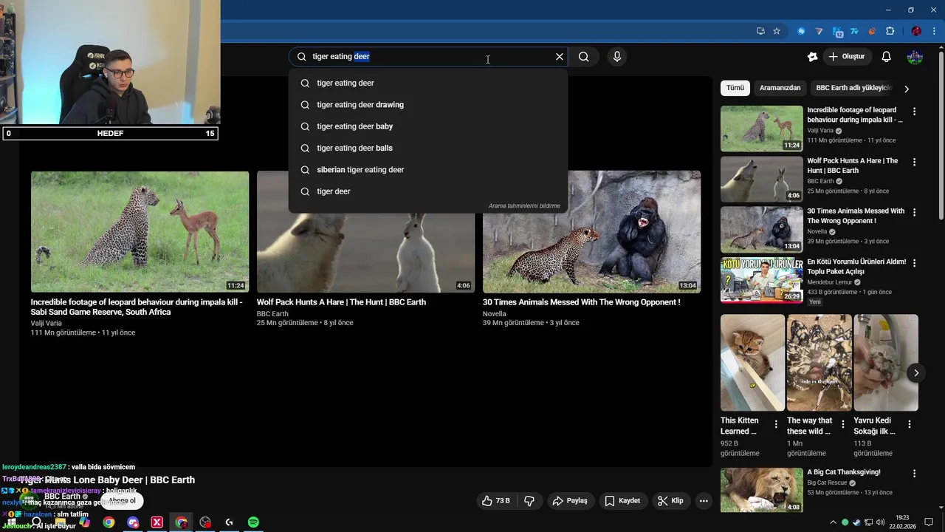Open the orange acorn browser extension

[x=872, y=31]
